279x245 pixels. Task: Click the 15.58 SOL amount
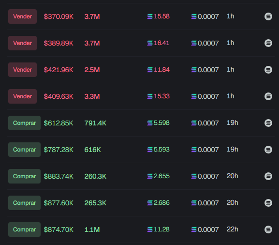point(162,16)
